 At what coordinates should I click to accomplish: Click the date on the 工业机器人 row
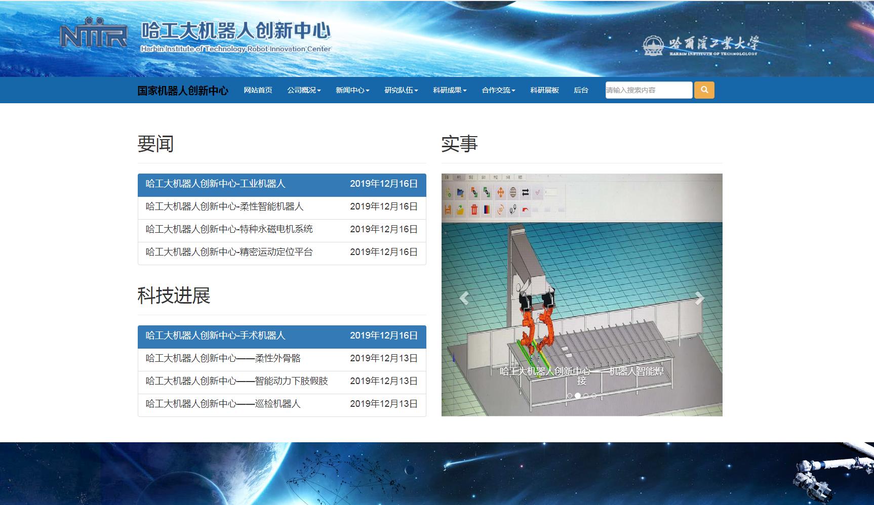(384, 184)
